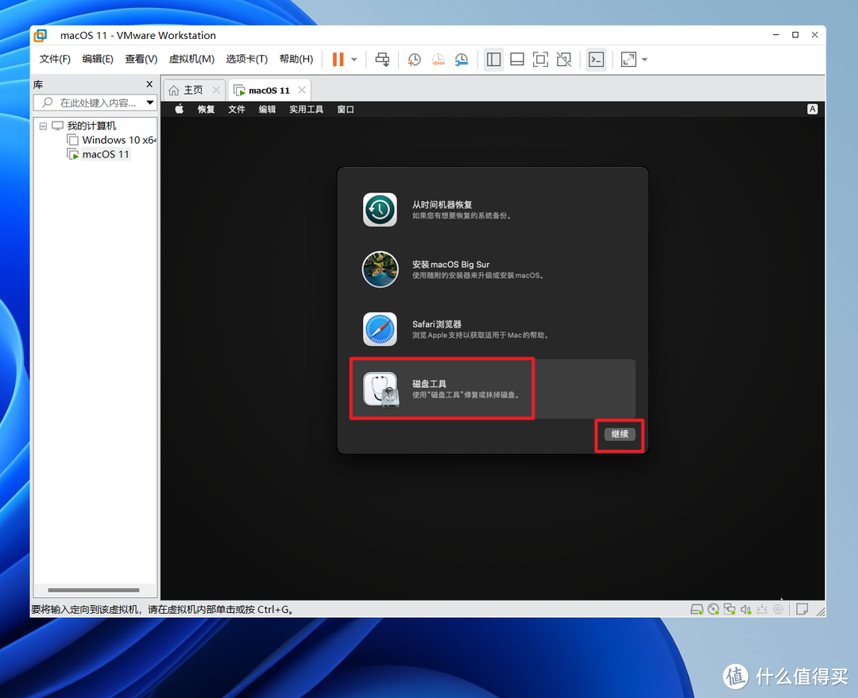Click the VMware Workstation title bar icon
Image resolution: width=858 pixels, height=698 pixels.
click(41, 36)
